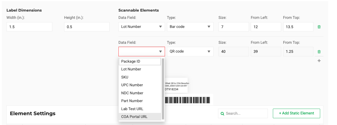
Task: Open the Lot Number data field dropdown
Action: (x=142, y=27)
